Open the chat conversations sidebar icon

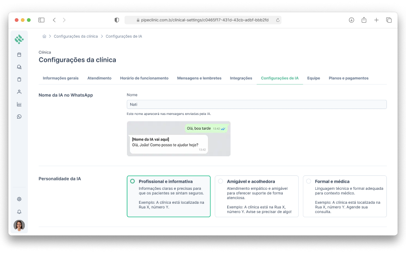pos(19,67)
